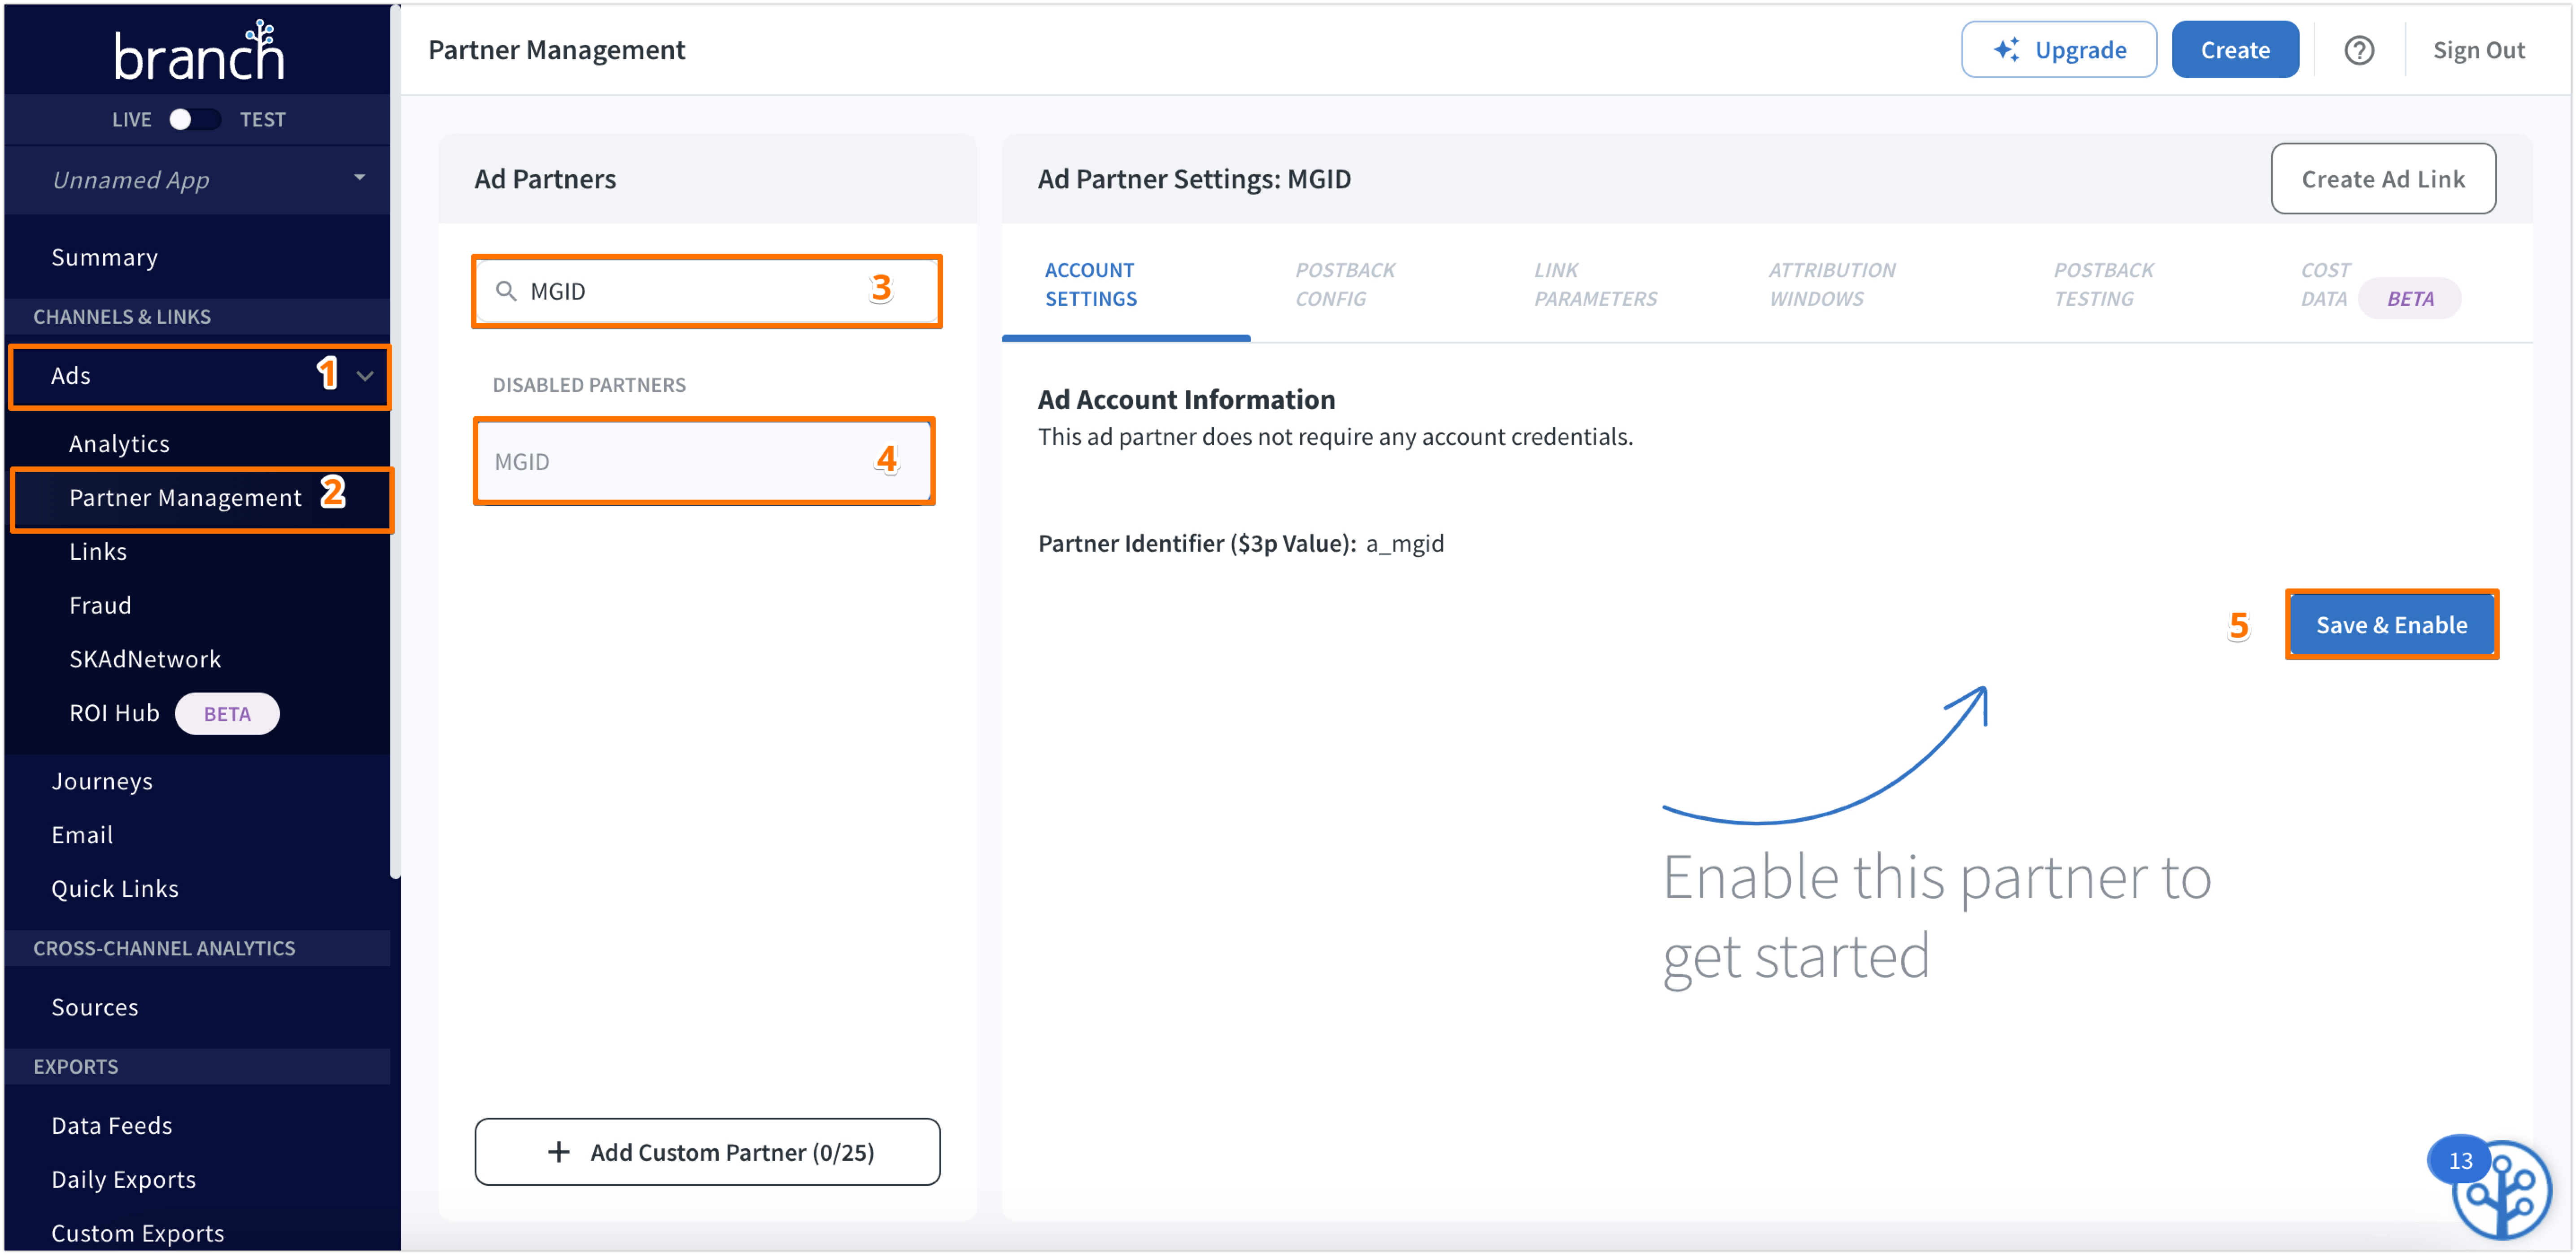Click the MGID search field
Viewport: 2576px width, 1255px height.
(x=690, y=291)
